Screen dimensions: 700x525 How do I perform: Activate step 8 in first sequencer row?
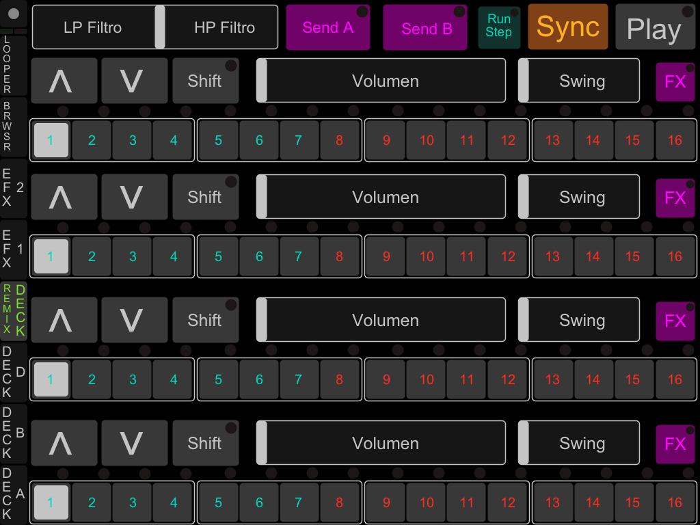(340, 140)
